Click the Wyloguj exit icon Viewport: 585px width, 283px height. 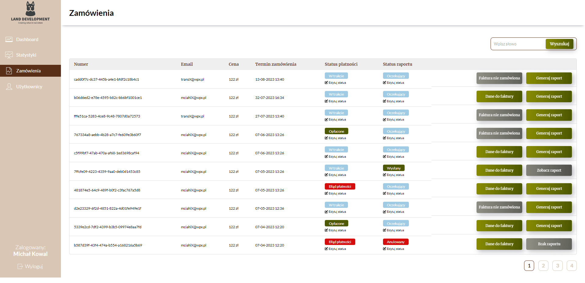20,267
